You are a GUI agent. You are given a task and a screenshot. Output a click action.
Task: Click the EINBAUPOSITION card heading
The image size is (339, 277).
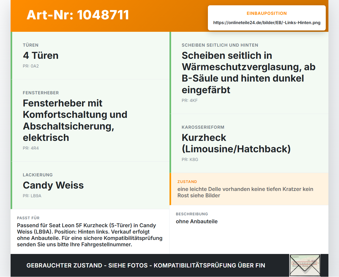(267, 13)
